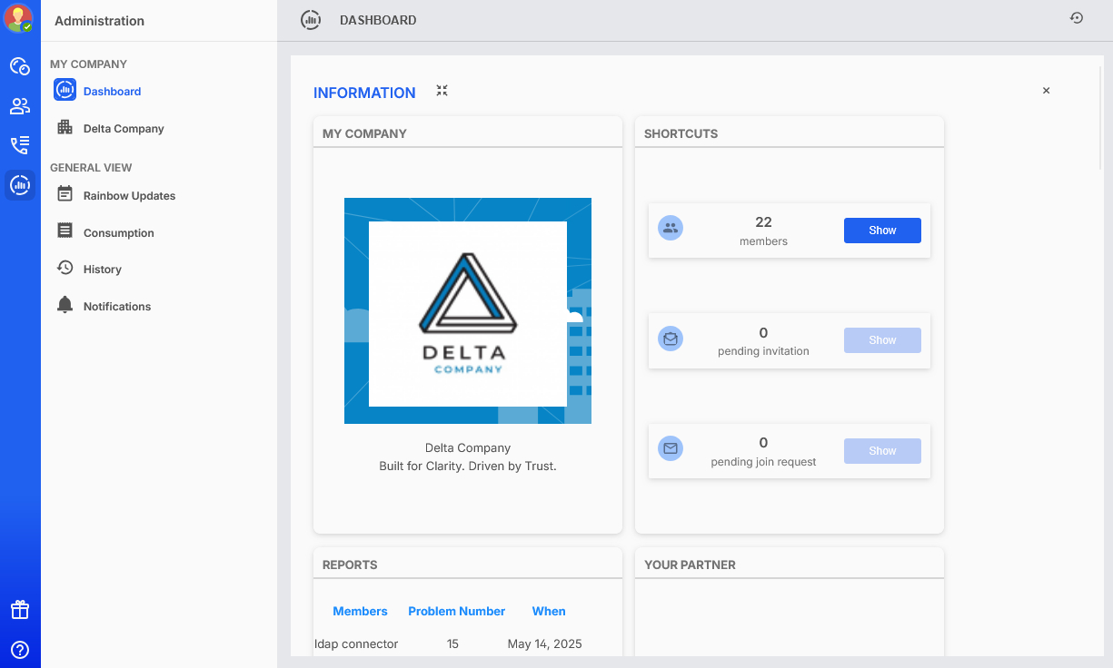Open Notifications in the sidebar

click(x=117, y=307)
